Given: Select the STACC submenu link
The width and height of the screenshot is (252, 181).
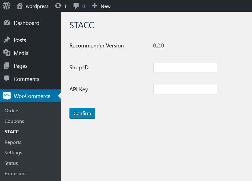Looking at the screenshot, I should [12, 132].
